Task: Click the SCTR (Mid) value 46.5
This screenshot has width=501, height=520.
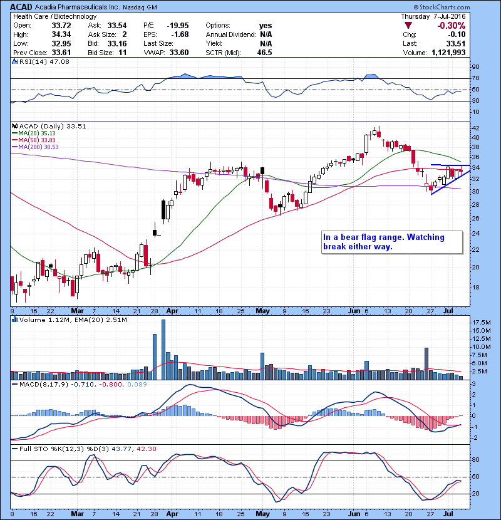Action: coord(264,53)
